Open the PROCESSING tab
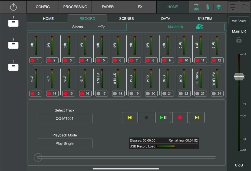 click(x=75, y=7)
